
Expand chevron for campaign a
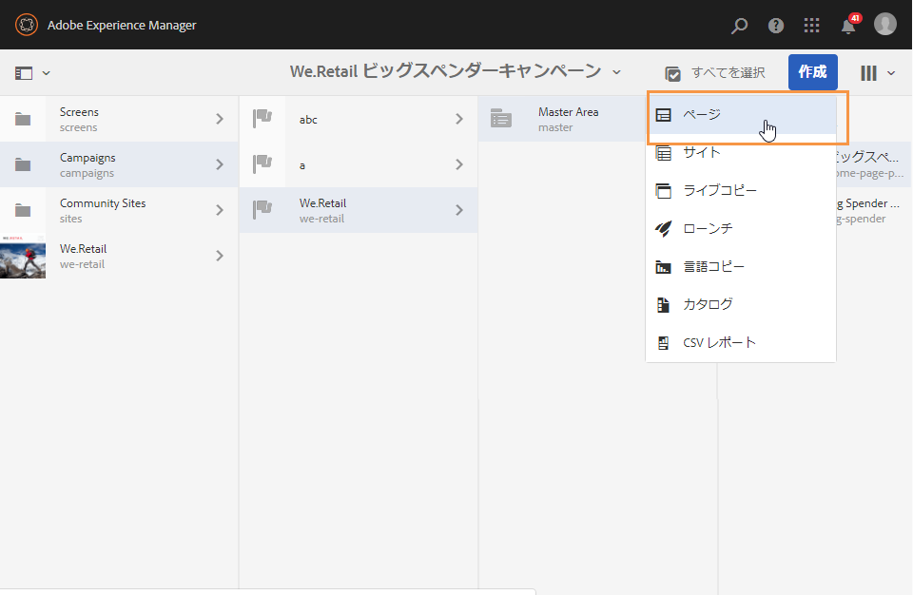click(459, 164)
